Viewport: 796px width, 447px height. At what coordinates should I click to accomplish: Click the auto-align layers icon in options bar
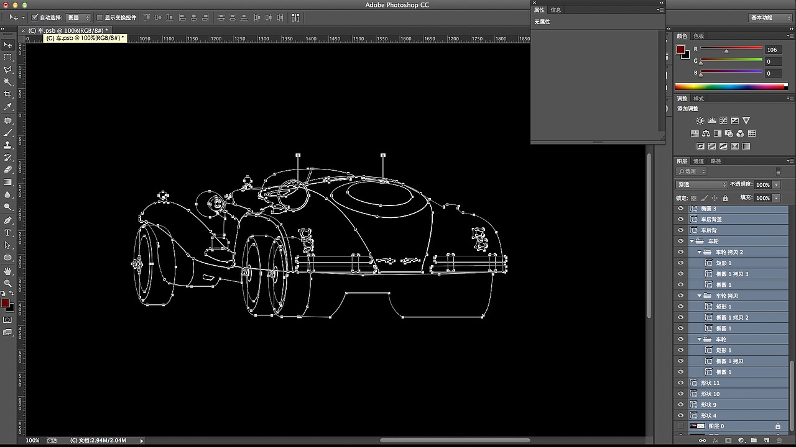[295, 17]
